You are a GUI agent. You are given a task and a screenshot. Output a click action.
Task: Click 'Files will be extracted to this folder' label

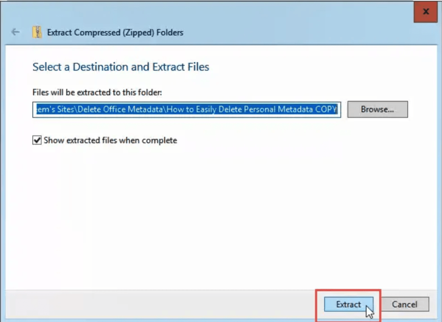pyautogui.click(x=97, y=92)
